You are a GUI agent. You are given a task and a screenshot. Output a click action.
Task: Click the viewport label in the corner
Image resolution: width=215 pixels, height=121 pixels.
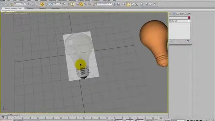point(14,13)
